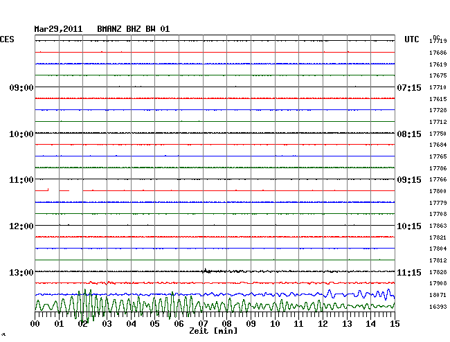Image resolution: width=450 pixels, height=342 pixels.
Task: Click the 11:15 UTC time label
Action: pos(409,272)
